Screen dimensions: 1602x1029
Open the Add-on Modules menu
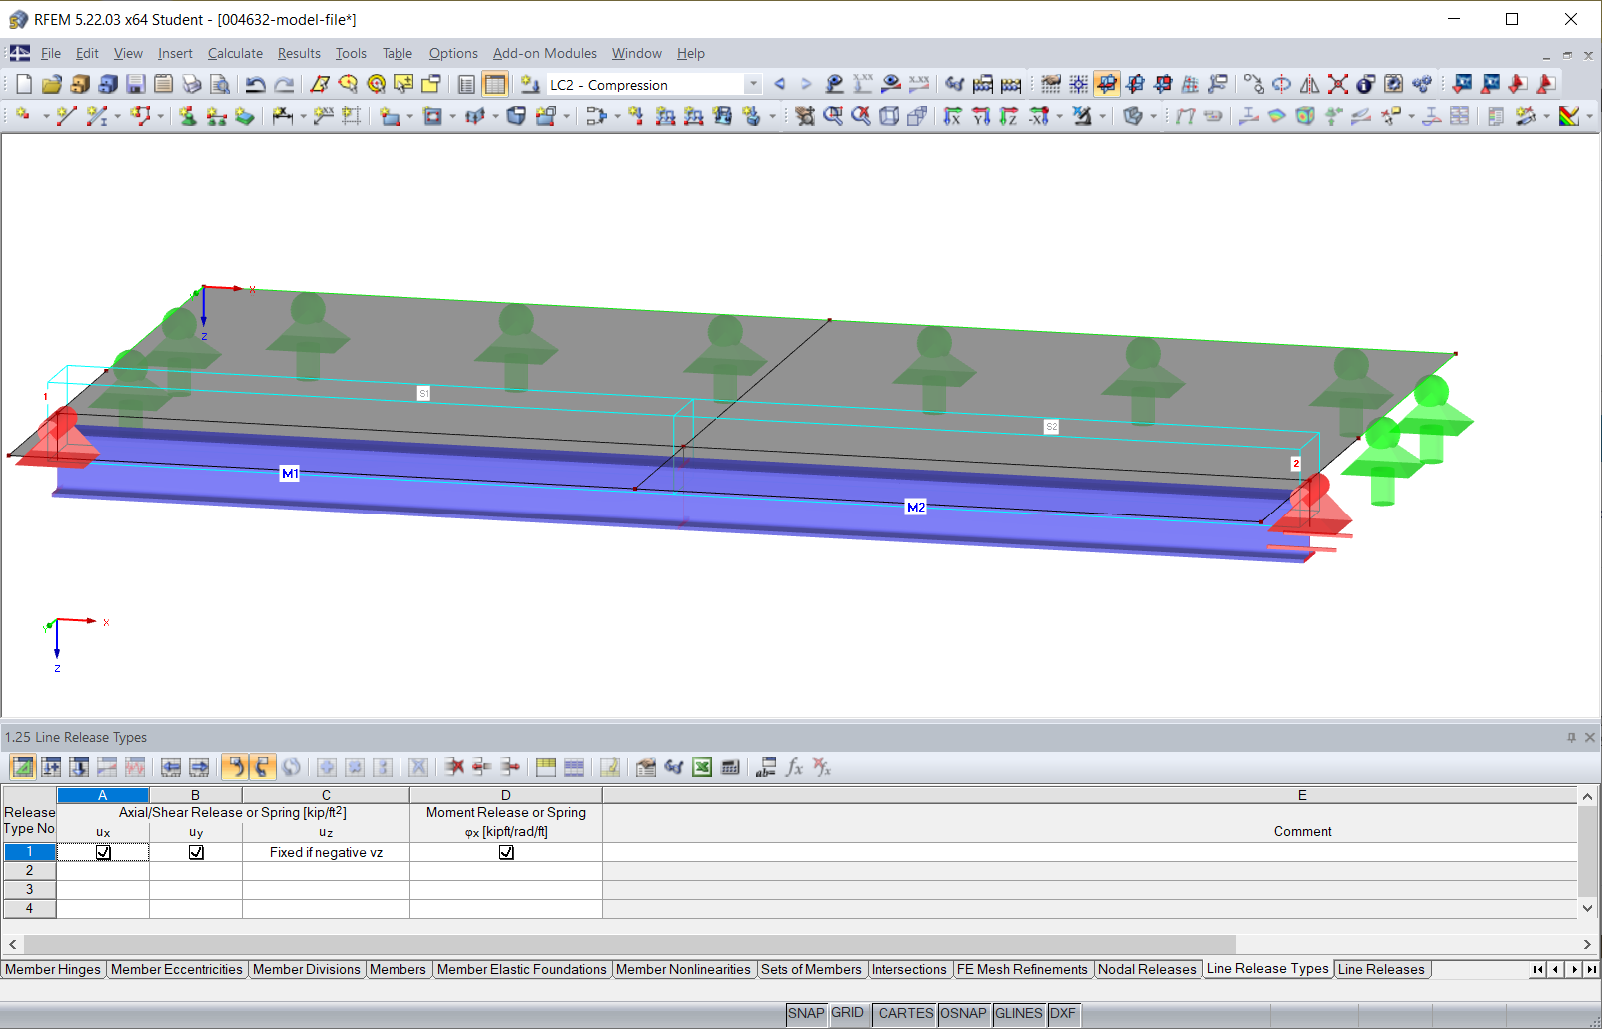544,53
